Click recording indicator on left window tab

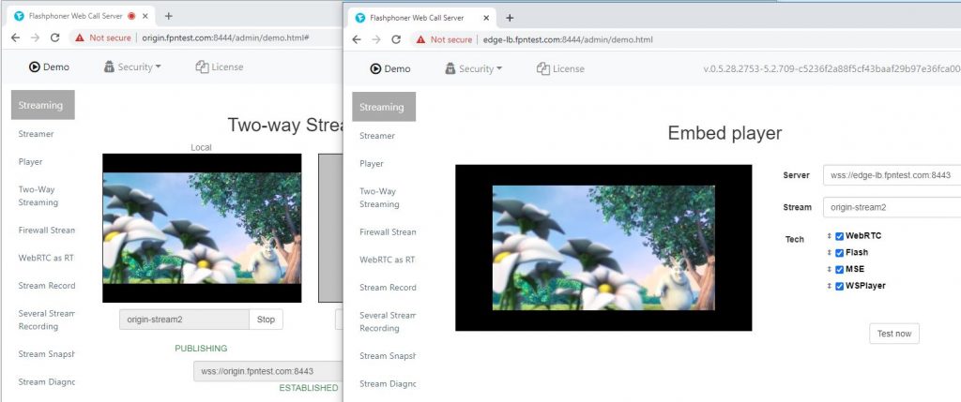click(x=131, y=17)
